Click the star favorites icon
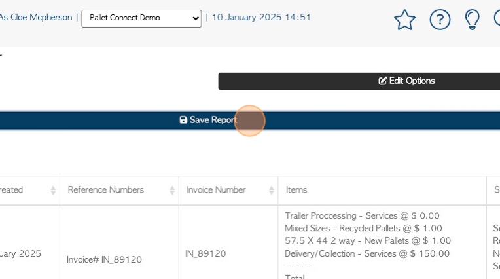Image resolution: width=500 pixels, height=279 pixels. 404,20
